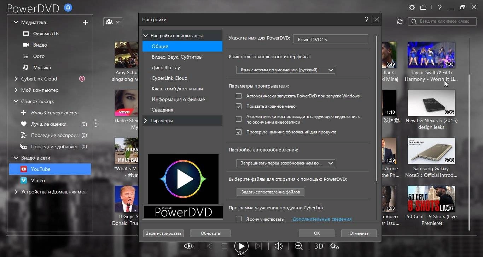
Task: Open player settings gear in playback bar
Action: click(334, 246)
